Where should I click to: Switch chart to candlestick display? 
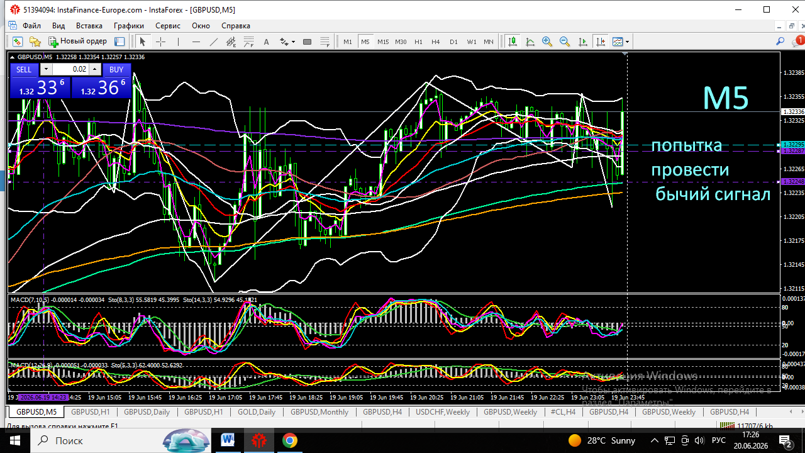(x=513, y=42)
